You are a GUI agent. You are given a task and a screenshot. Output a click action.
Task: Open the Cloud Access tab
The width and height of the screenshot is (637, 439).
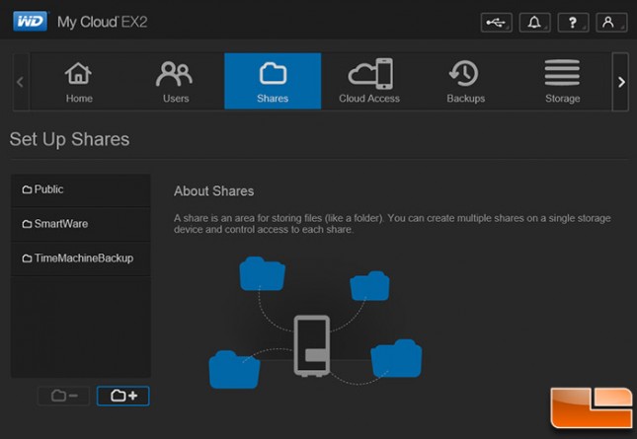click(369, 81)
